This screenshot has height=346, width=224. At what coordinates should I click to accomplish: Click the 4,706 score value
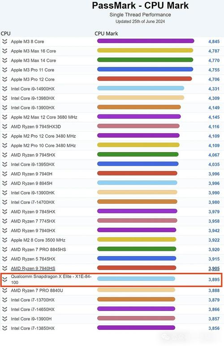pos(214,79)
